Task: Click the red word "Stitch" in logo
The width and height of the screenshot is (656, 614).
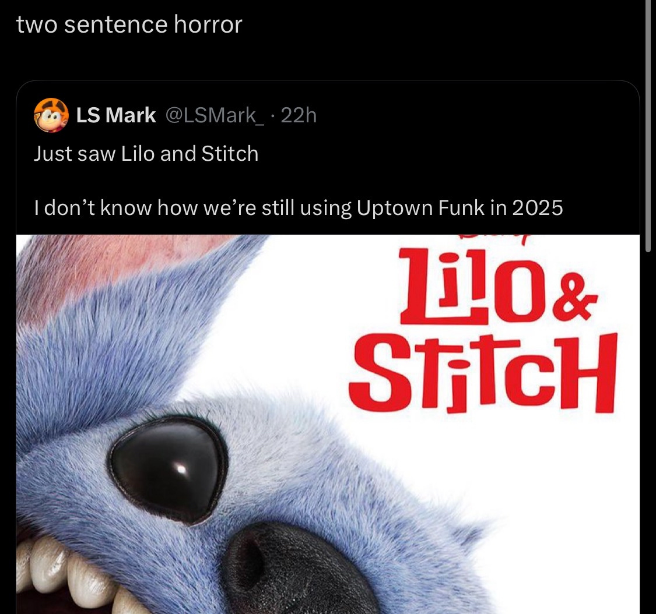Action: [483, 373]
